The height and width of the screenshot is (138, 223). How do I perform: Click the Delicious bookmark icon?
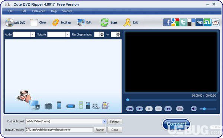pyautogui.click(x=191, y=22)
